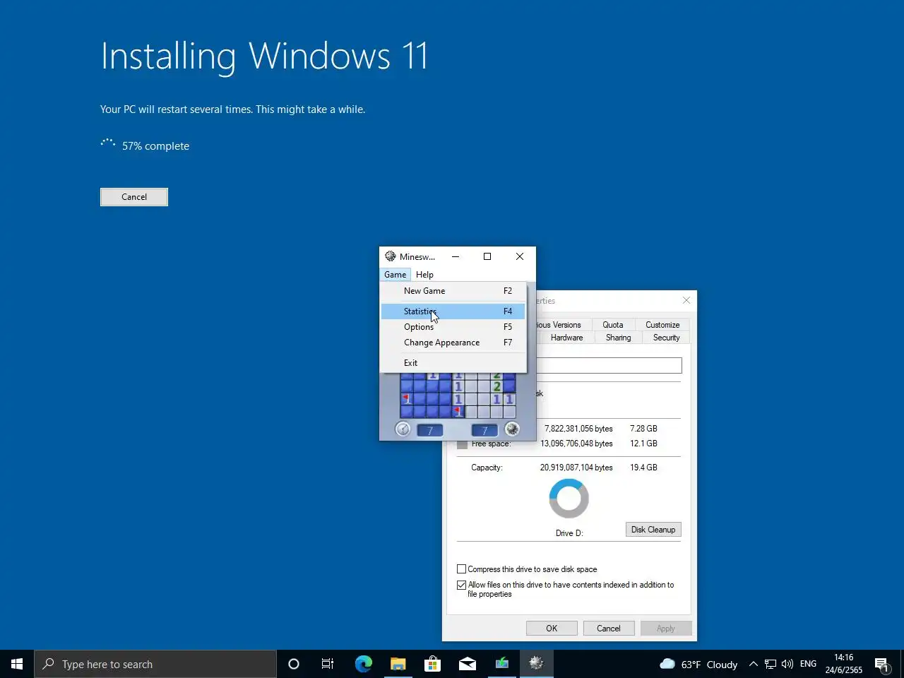This screenshot has height=678, width=904.
Task: Close the drive Properties dialog
Action: pos(686,300)
